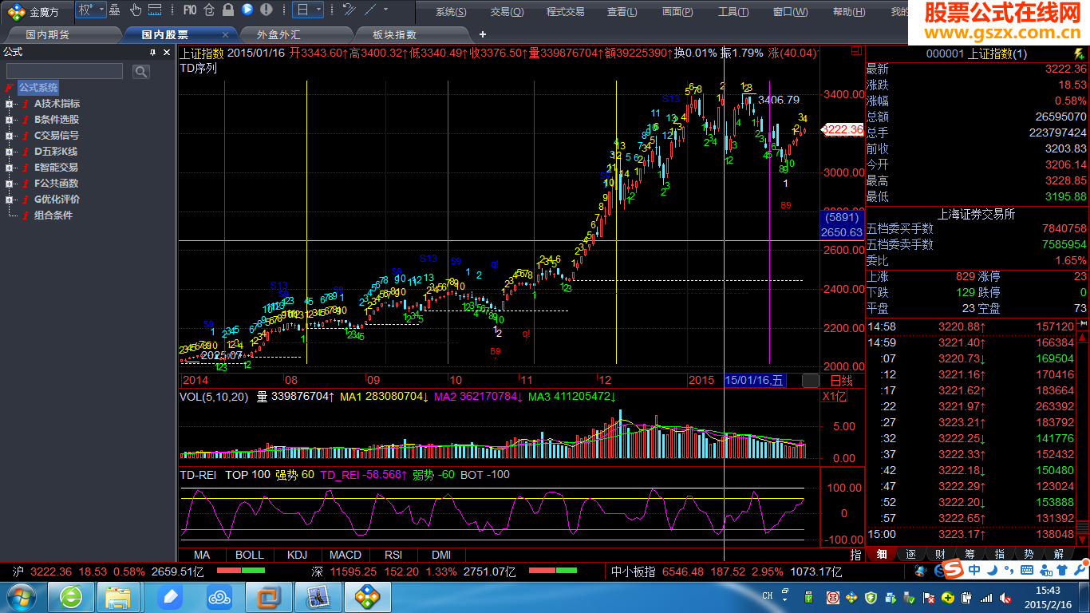Click the formula search input field
The height and width of the screenshot is (613, 1090).
point(65,72)
